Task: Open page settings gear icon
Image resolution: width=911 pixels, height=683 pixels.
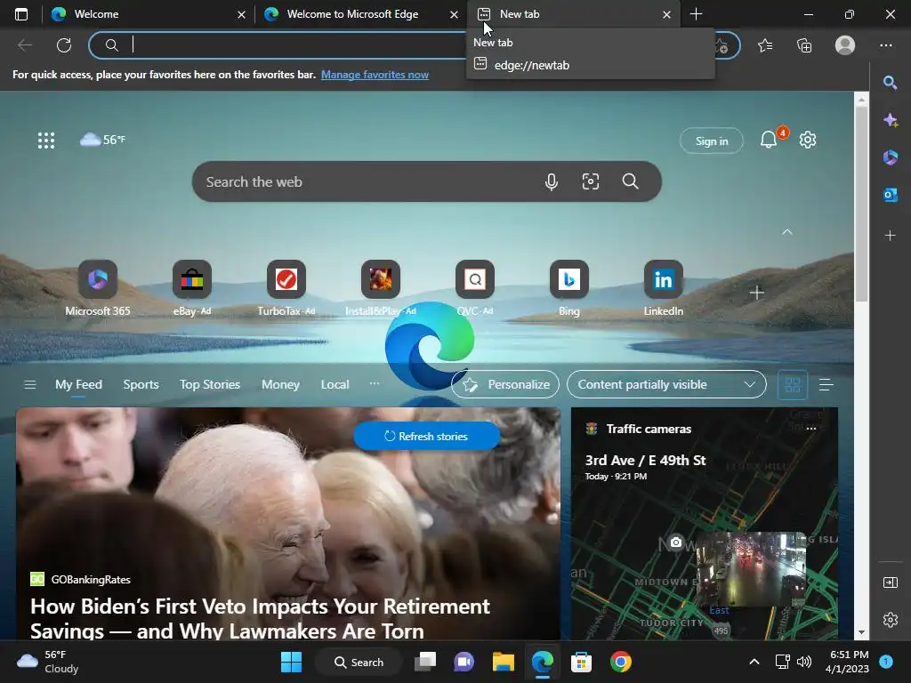Action: [808, 140]
